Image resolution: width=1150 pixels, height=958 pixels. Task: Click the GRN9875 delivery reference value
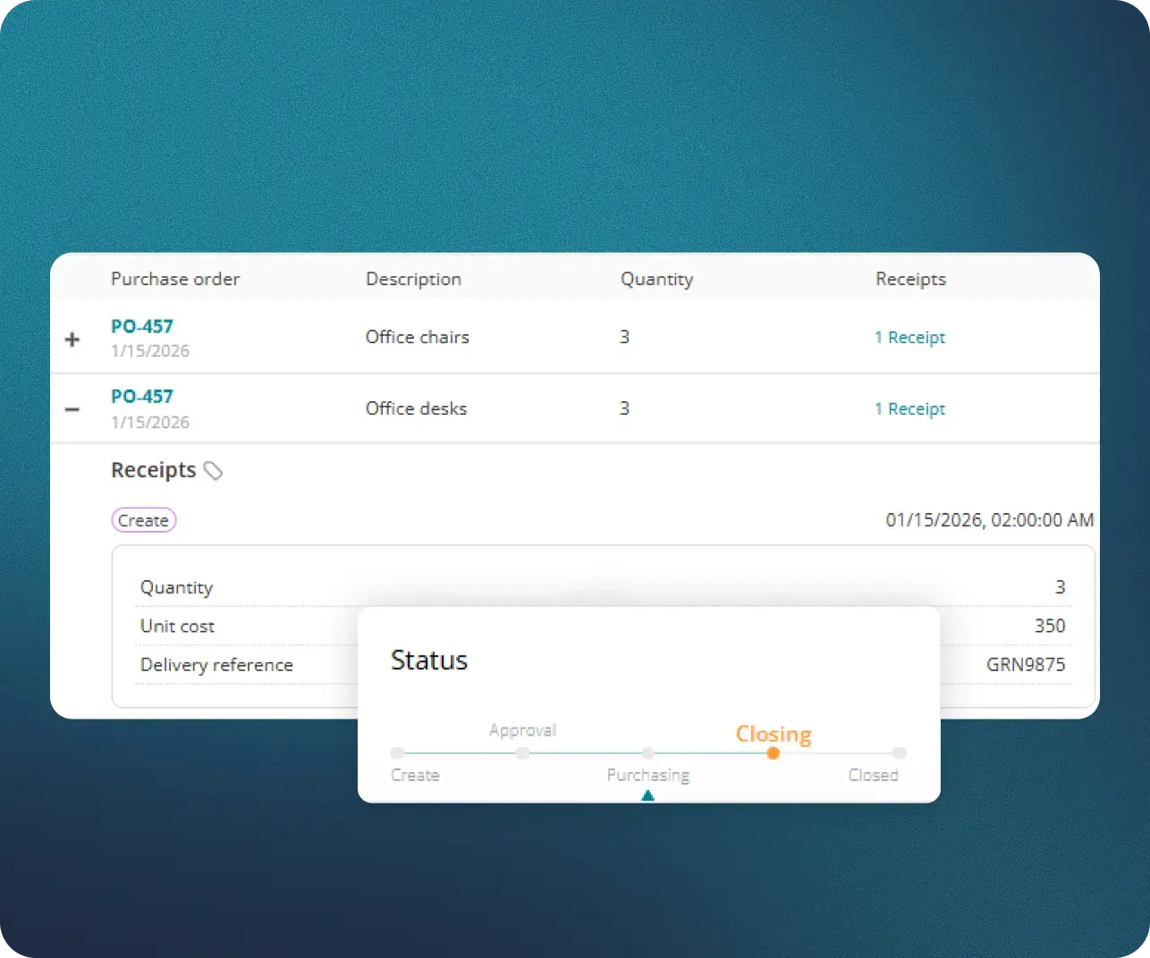tap(1026, 665)
